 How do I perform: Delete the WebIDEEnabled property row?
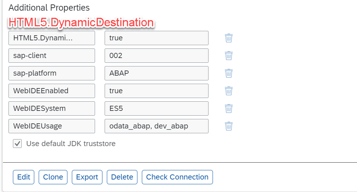coord(229,91)
